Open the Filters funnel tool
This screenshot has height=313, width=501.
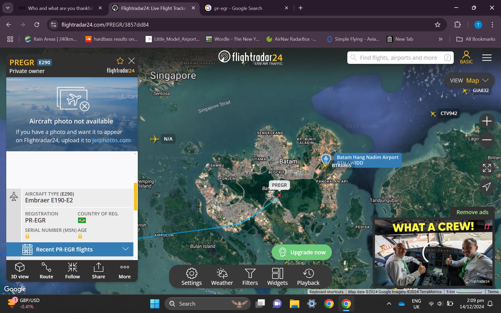click(250, 277)
